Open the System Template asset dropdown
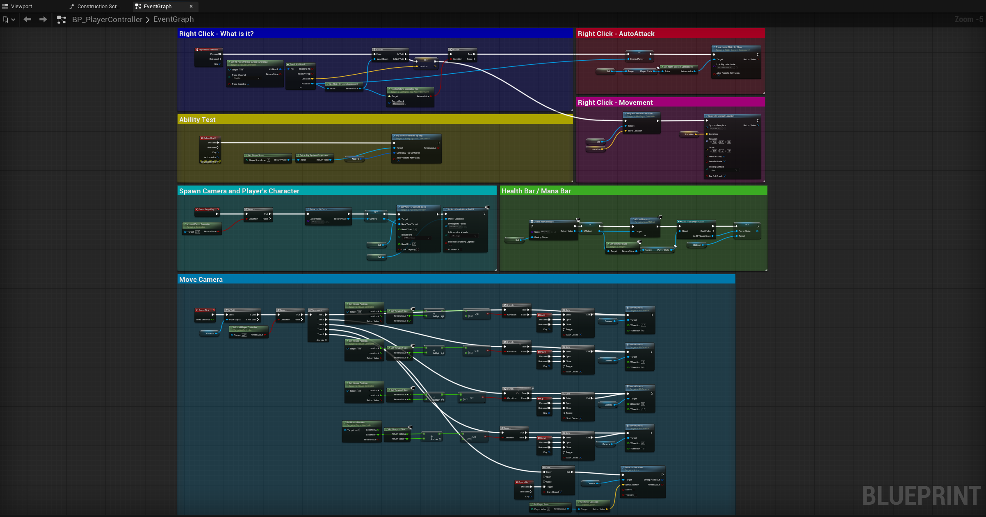Screen dimensions: 986x517 [x=715, y=129]
